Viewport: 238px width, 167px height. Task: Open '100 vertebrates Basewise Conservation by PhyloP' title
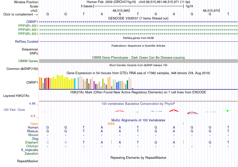(138, 104)
